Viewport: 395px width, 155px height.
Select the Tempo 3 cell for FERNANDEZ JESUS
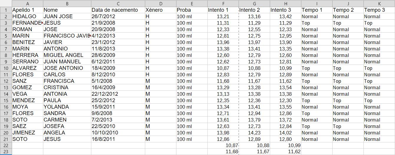(379, 23)
